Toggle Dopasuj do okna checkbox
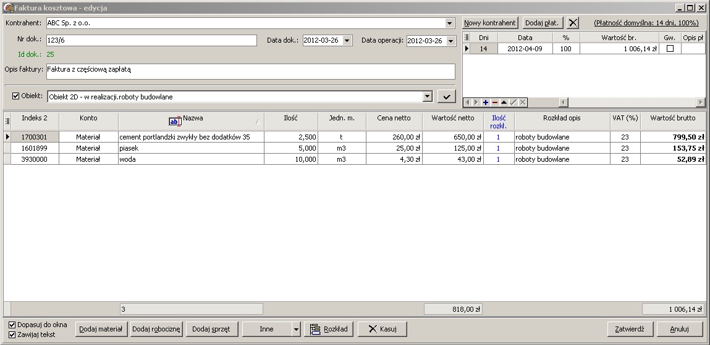The width and height of the screenshot is (710, 345). [x=12, y=325]
